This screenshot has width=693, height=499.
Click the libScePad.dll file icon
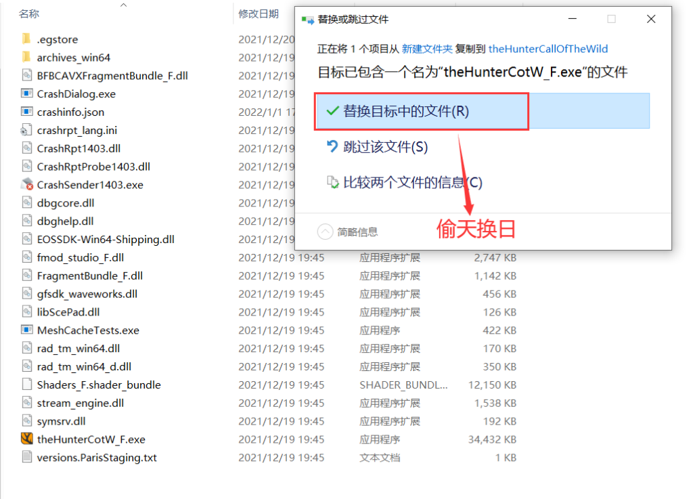26,311
